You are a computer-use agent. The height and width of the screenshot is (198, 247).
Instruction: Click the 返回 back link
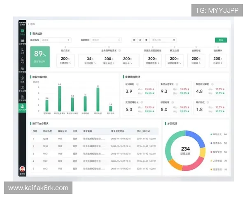(x=32, y=24)
